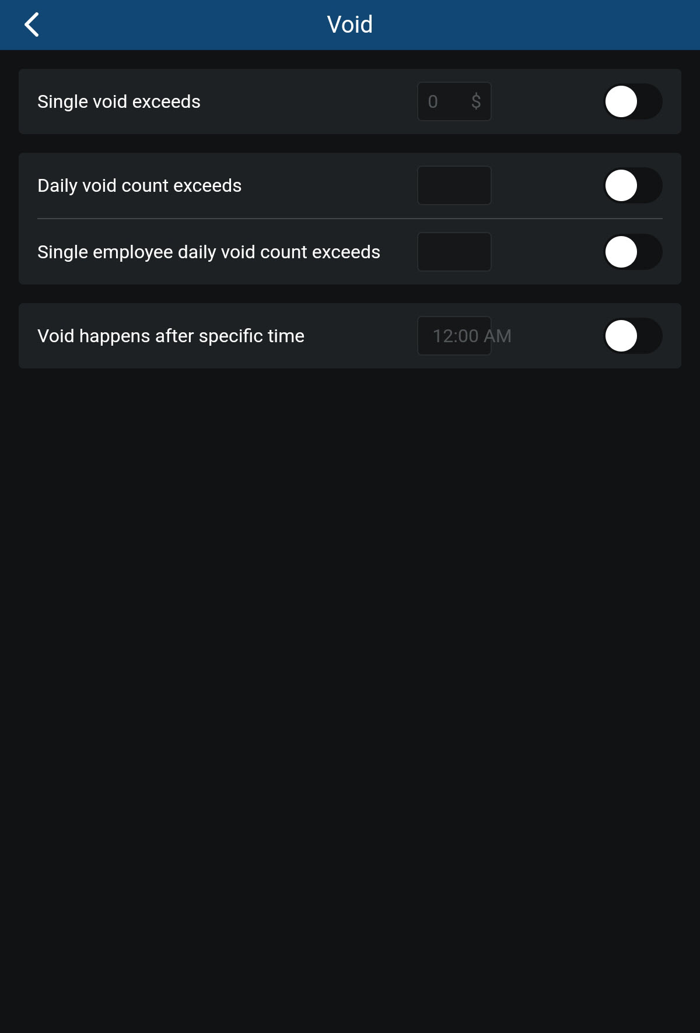Viewport: 700px width, 1033px height.
Task: Go back using the header arrow
Action: 32,25
